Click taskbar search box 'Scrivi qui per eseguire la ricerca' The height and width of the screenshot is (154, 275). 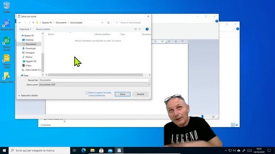click(39, 150)
